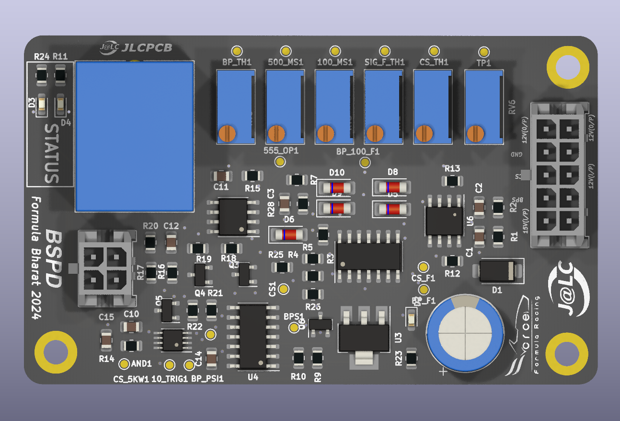Select the U6 op-amp chip
Screen dimensions: 620x421
click(x=445, y=221)
